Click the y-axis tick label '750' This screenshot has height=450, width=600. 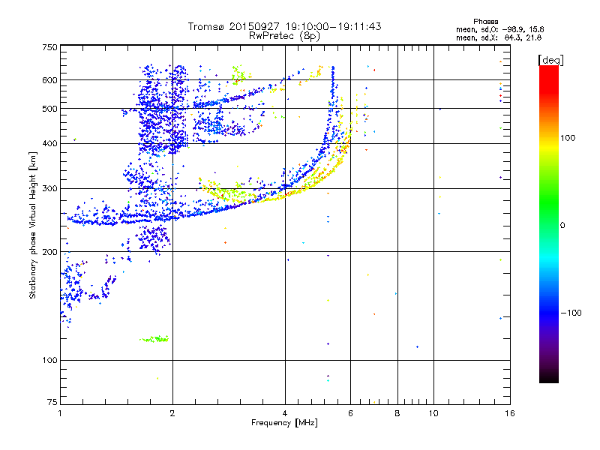(x=49, y=47)
